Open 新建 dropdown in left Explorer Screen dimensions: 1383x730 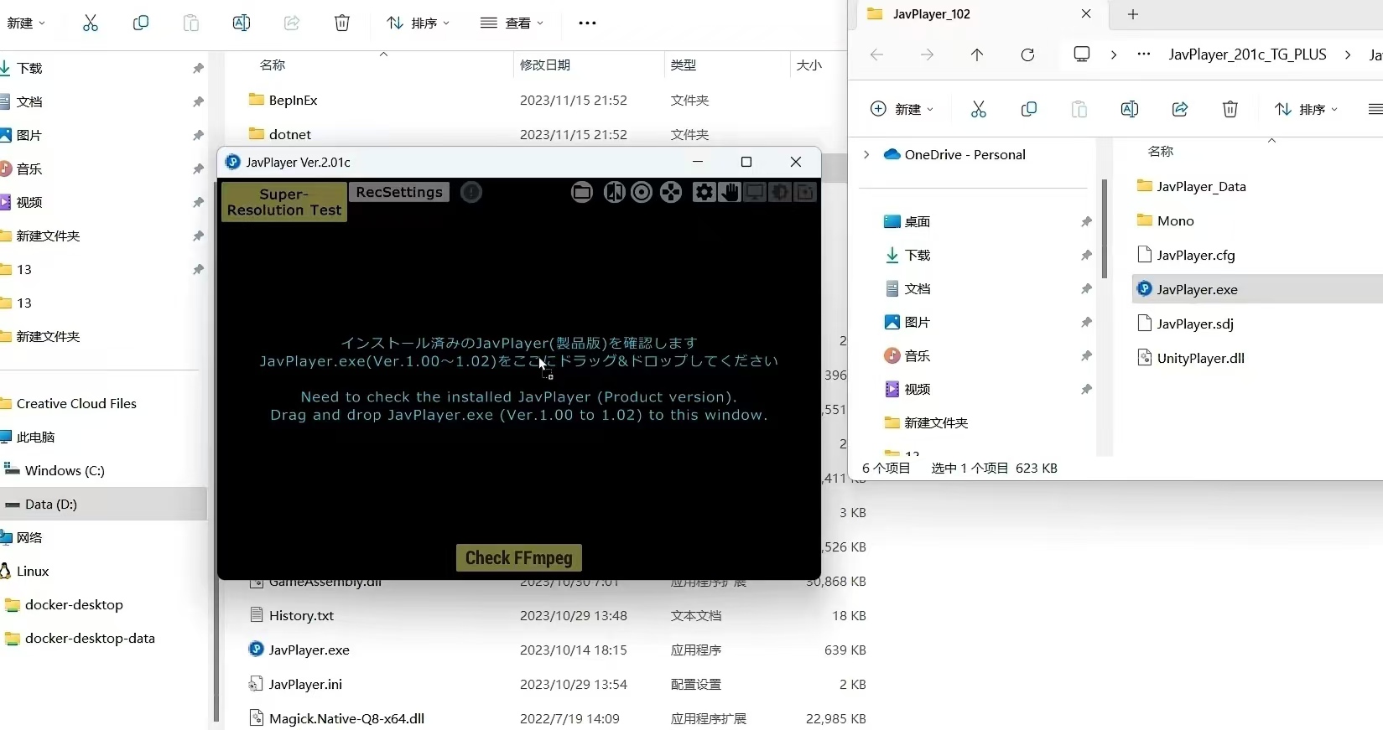(25, 23)
